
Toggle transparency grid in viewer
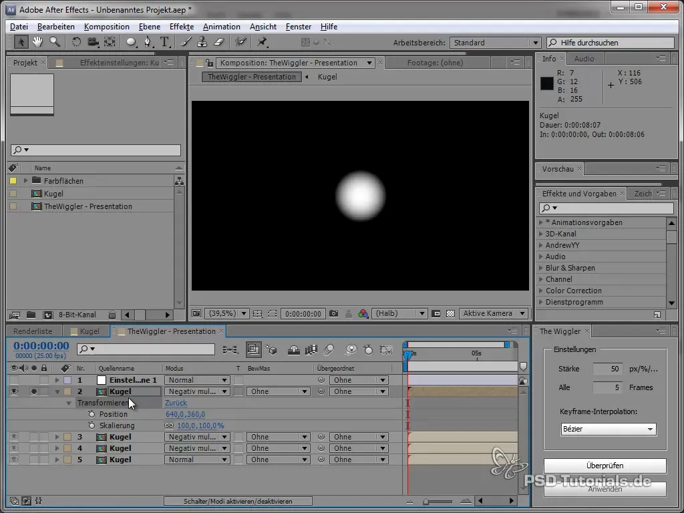pyautogui.click(x=451, y=314)
